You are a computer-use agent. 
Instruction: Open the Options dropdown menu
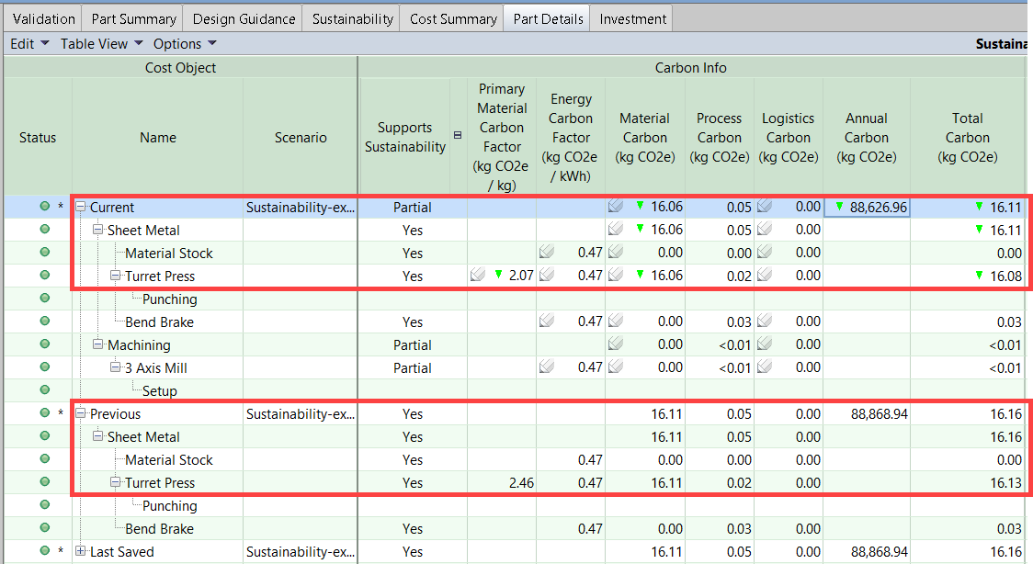coord(185,43)
